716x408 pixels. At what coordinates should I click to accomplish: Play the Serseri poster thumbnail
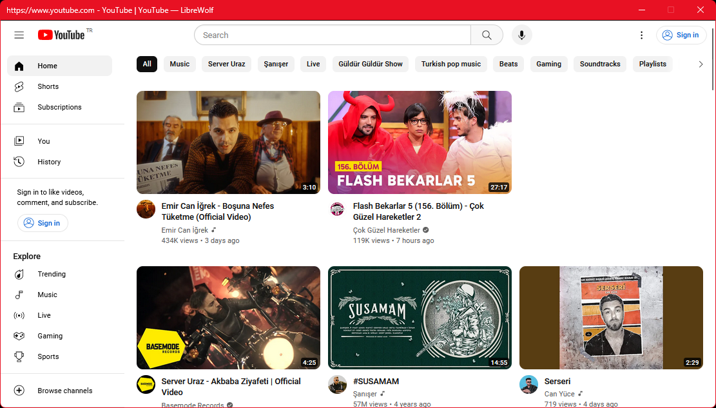[x=611, y=318]
